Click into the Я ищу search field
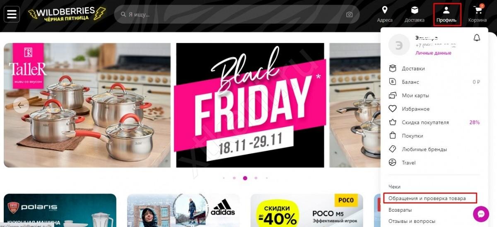Screen dimensions: 497x227 237,14
